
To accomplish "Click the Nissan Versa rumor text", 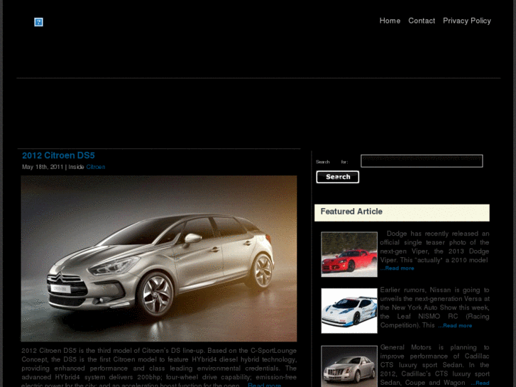I will pos(434,307).
